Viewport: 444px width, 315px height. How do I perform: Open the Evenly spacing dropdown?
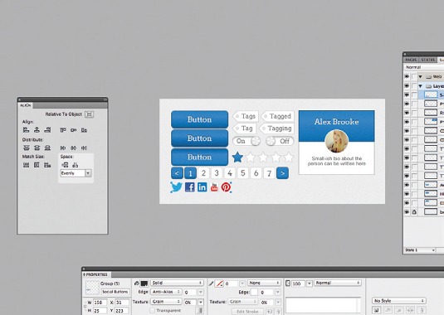point(76,173)
